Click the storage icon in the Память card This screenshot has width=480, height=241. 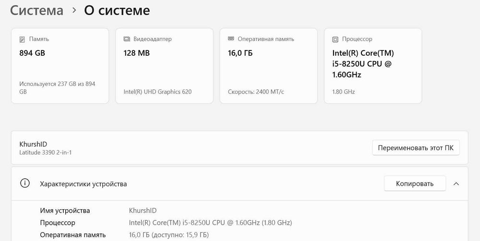(x=23, y=39)
